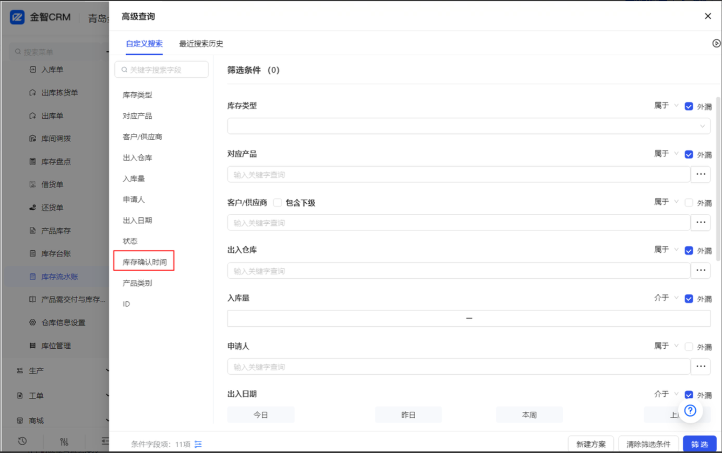
Task: Click the 对应产品 keyword input field
Action: tap(459, 174)
